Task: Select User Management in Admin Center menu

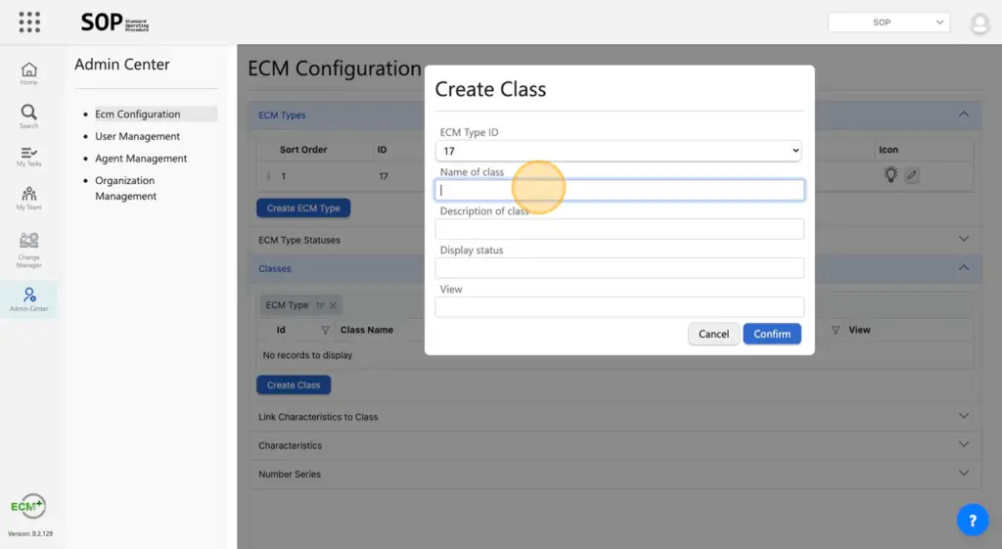Action: point(138,137)
